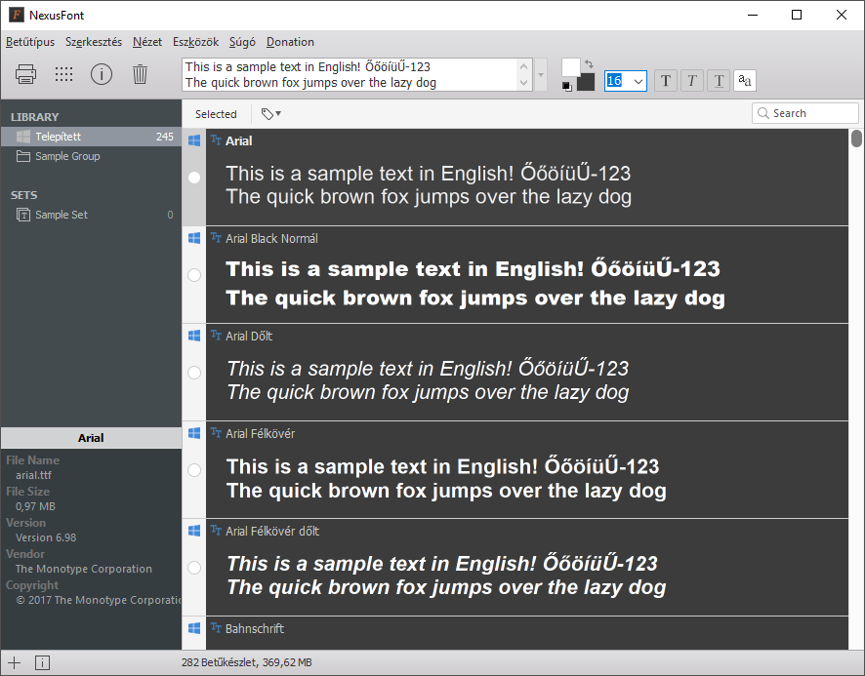Swap foreground and background colors arrow
The width and height of the screenshot is (865, 676).
coord(589,64)
